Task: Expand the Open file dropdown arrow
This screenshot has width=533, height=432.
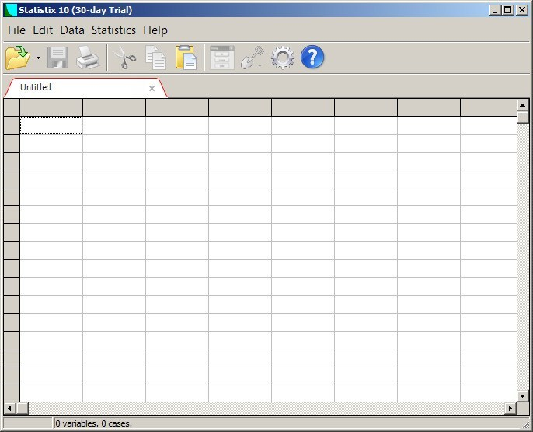Action: coord(38,58)
